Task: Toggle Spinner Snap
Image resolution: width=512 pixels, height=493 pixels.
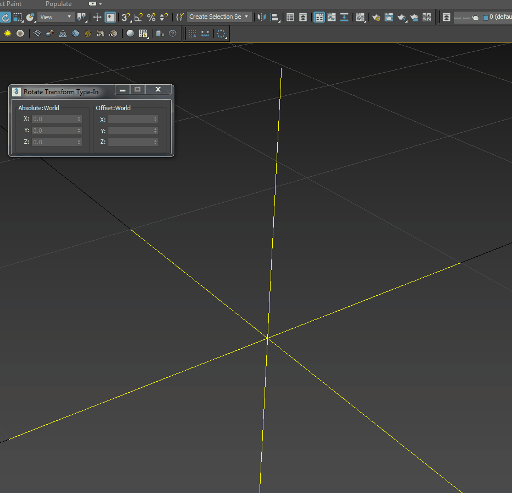Action: pyautogui.click(x=163, y=17)
